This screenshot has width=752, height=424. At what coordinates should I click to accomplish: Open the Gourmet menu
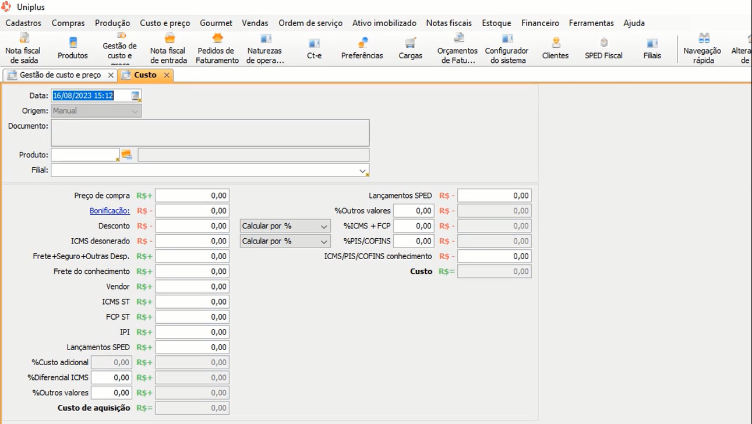216,23
